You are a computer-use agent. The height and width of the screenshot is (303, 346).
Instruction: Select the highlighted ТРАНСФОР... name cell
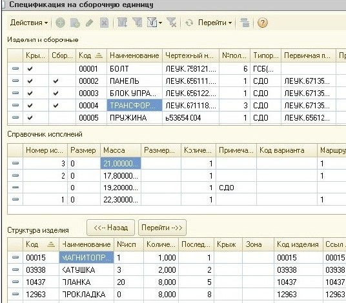[x=134, y=105]
